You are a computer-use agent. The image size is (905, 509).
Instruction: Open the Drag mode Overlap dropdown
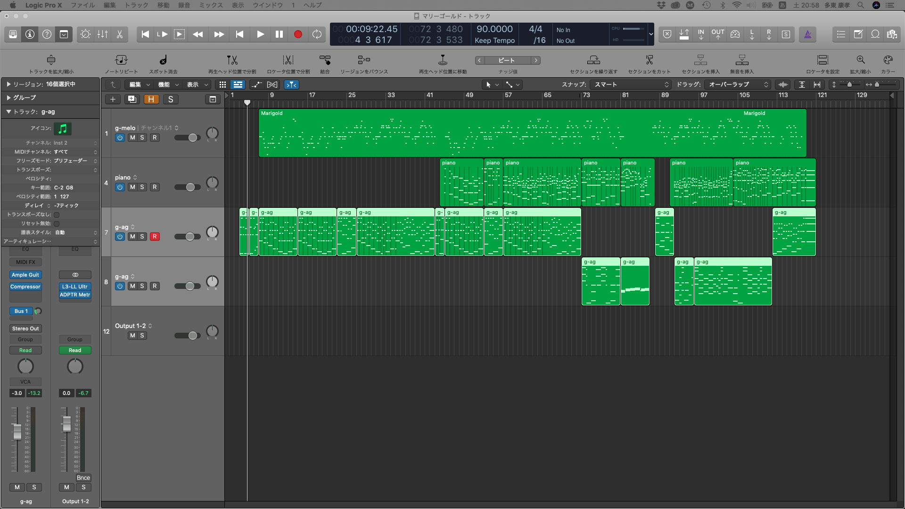click(x=738, y=84)
